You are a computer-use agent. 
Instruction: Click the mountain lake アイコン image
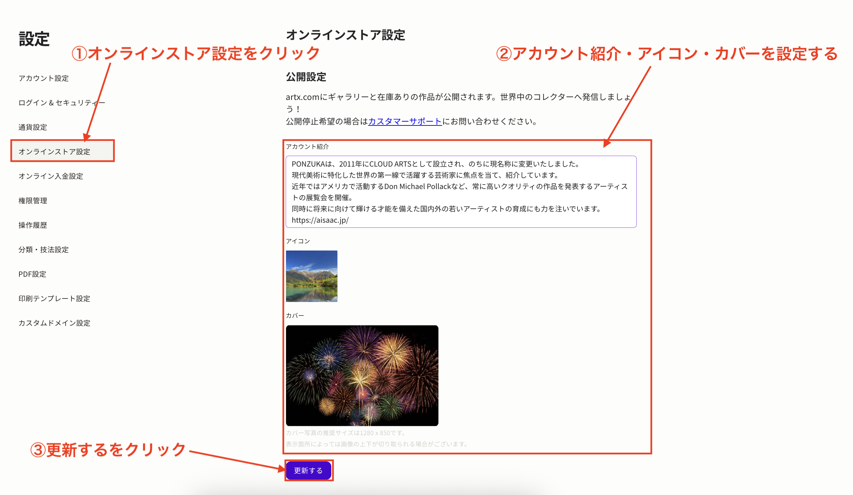[312, 276]
